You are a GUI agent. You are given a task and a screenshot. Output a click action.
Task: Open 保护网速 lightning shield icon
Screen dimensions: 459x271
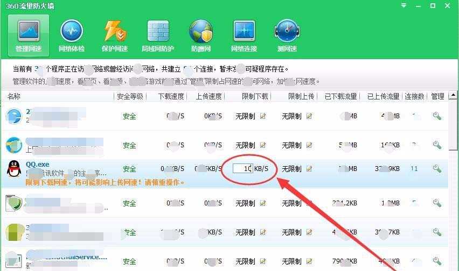click(115, 35)
